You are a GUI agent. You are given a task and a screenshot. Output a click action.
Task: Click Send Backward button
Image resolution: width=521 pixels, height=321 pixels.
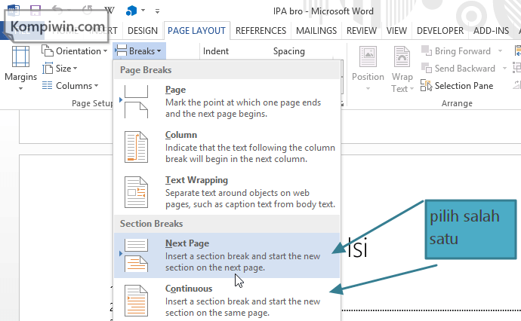coord(459,69)
